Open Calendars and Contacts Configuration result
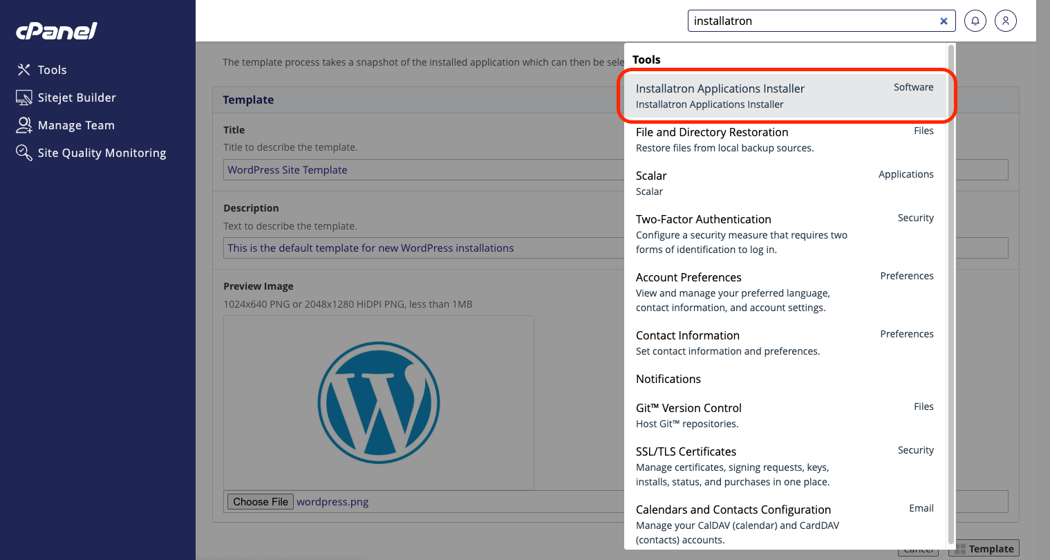The width and height of the screenshot is (1050, 560). point(785,524)
